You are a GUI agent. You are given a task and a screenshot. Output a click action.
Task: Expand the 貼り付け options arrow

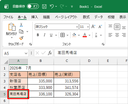click(x=12, y=37)
